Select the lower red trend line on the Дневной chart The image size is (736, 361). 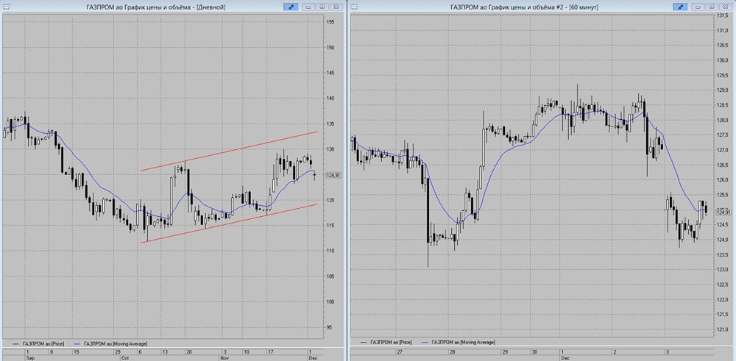[229, 224]
